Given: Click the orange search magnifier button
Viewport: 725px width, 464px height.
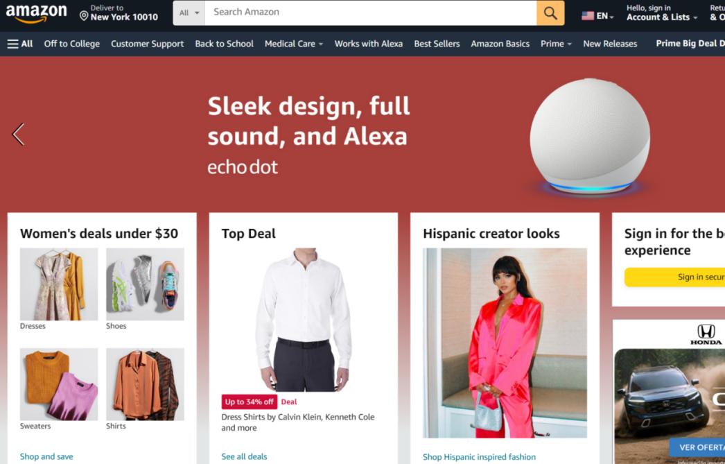Looking at the screenshot, I should [550, 13].
